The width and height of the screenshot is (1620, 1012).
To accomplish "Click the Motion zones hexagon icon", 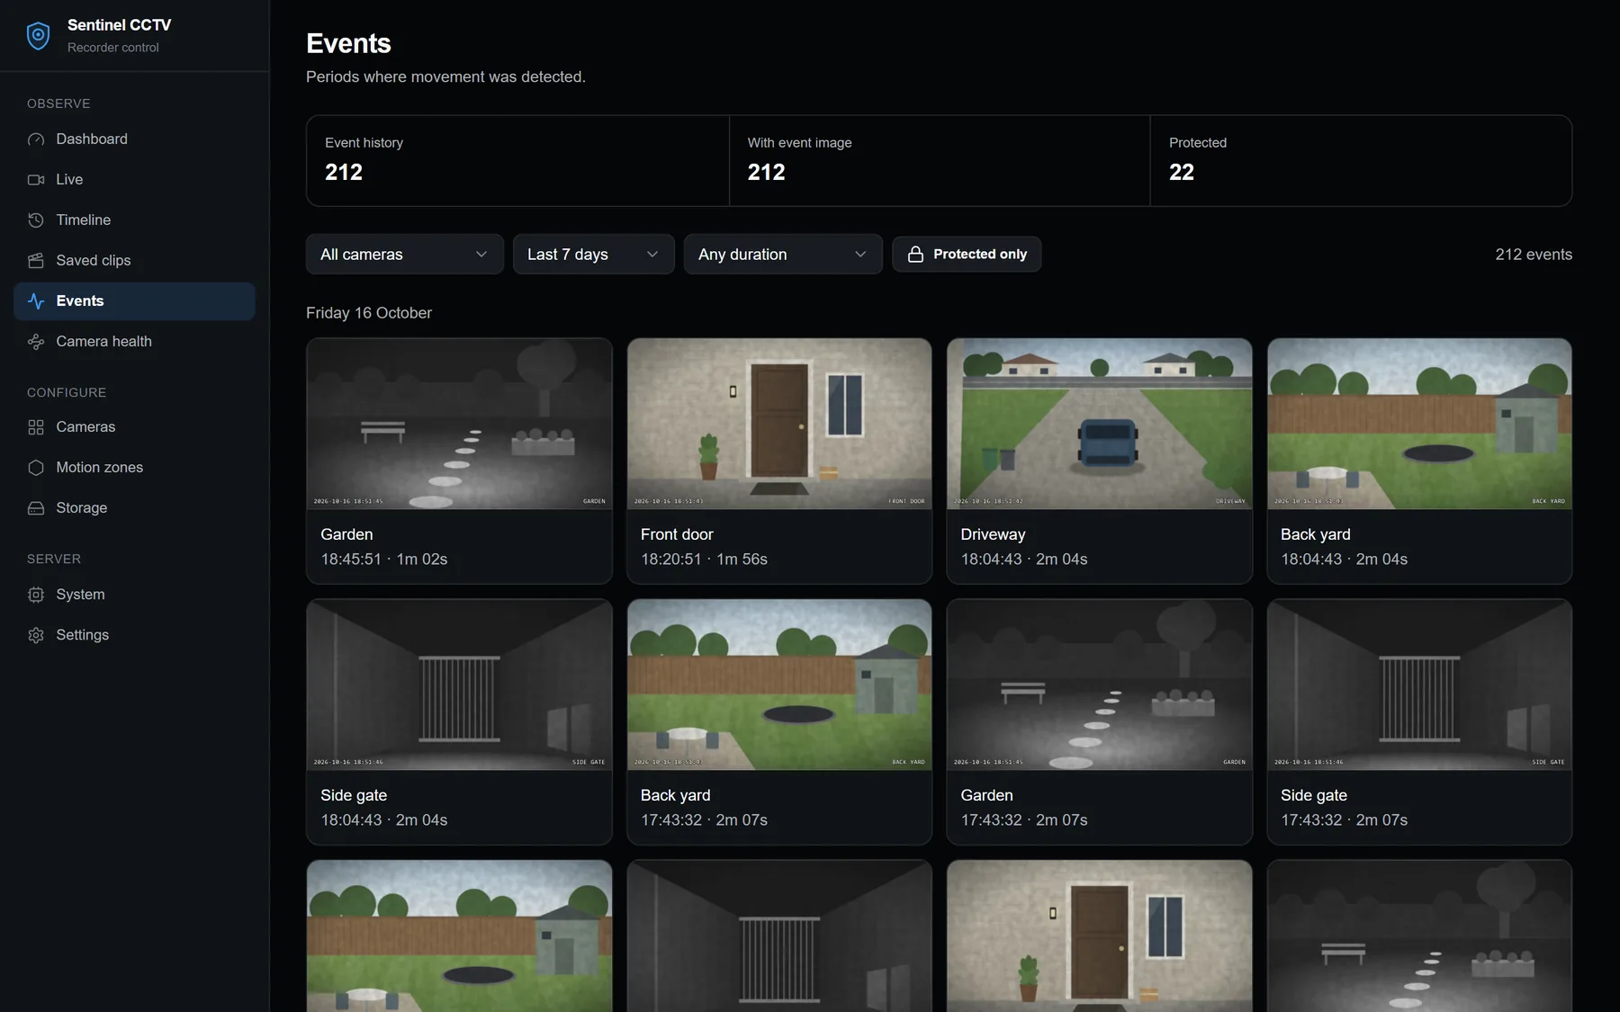I will click(36, 468).
